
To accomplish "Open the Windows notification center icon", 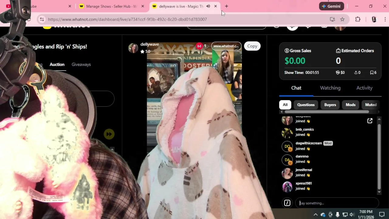I will click(x=382, y=214).
